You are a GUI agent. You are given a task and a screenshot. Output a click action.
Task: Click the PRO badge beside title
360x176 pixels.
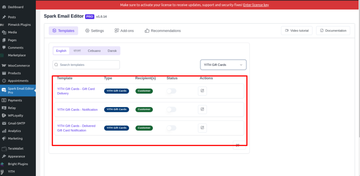(90, 17)
